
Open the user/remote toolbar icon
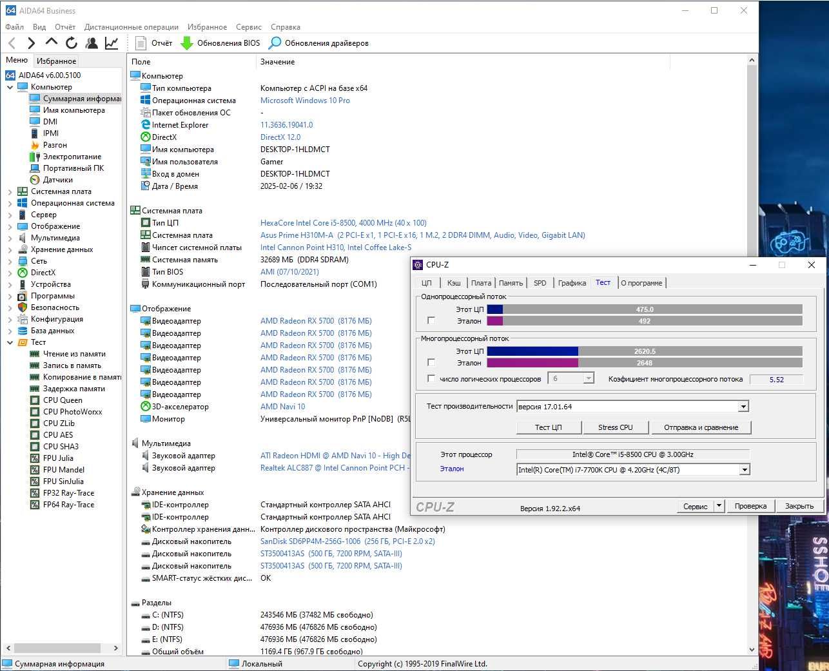pyautogui.click(x=92, y=43)
